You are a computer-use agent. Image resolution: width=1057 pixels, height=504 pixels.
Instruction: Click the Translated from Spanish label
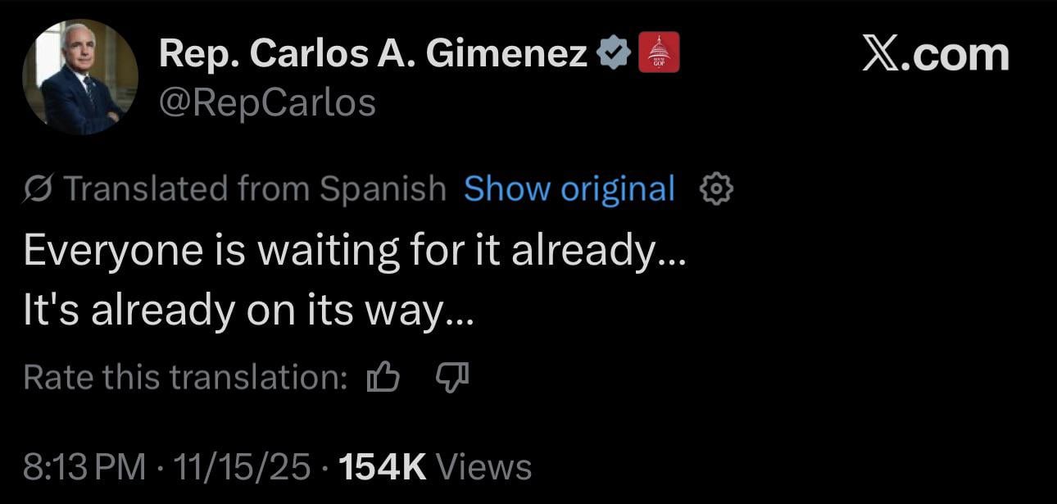255,188
